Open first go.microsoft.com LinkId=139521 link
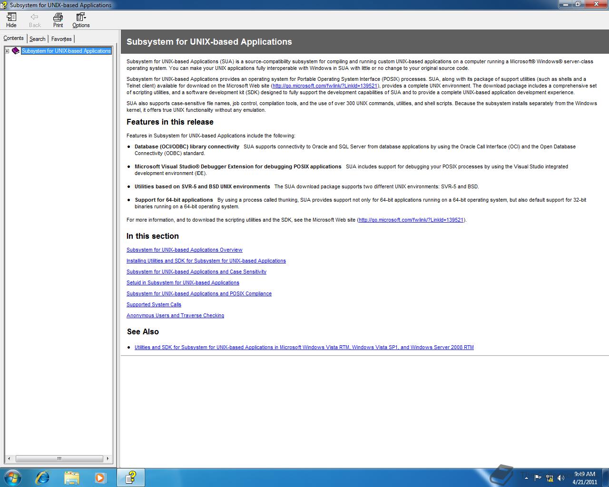609x487 pixels. tap(325, 86)
